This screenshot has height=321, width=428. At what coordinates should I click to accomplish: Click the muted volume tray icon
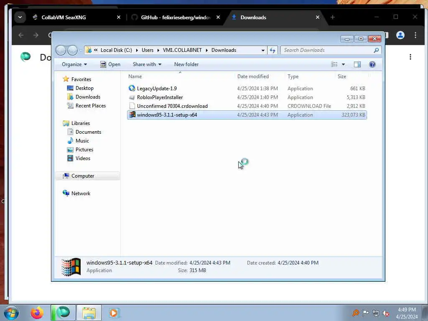(x=386, y=313)
